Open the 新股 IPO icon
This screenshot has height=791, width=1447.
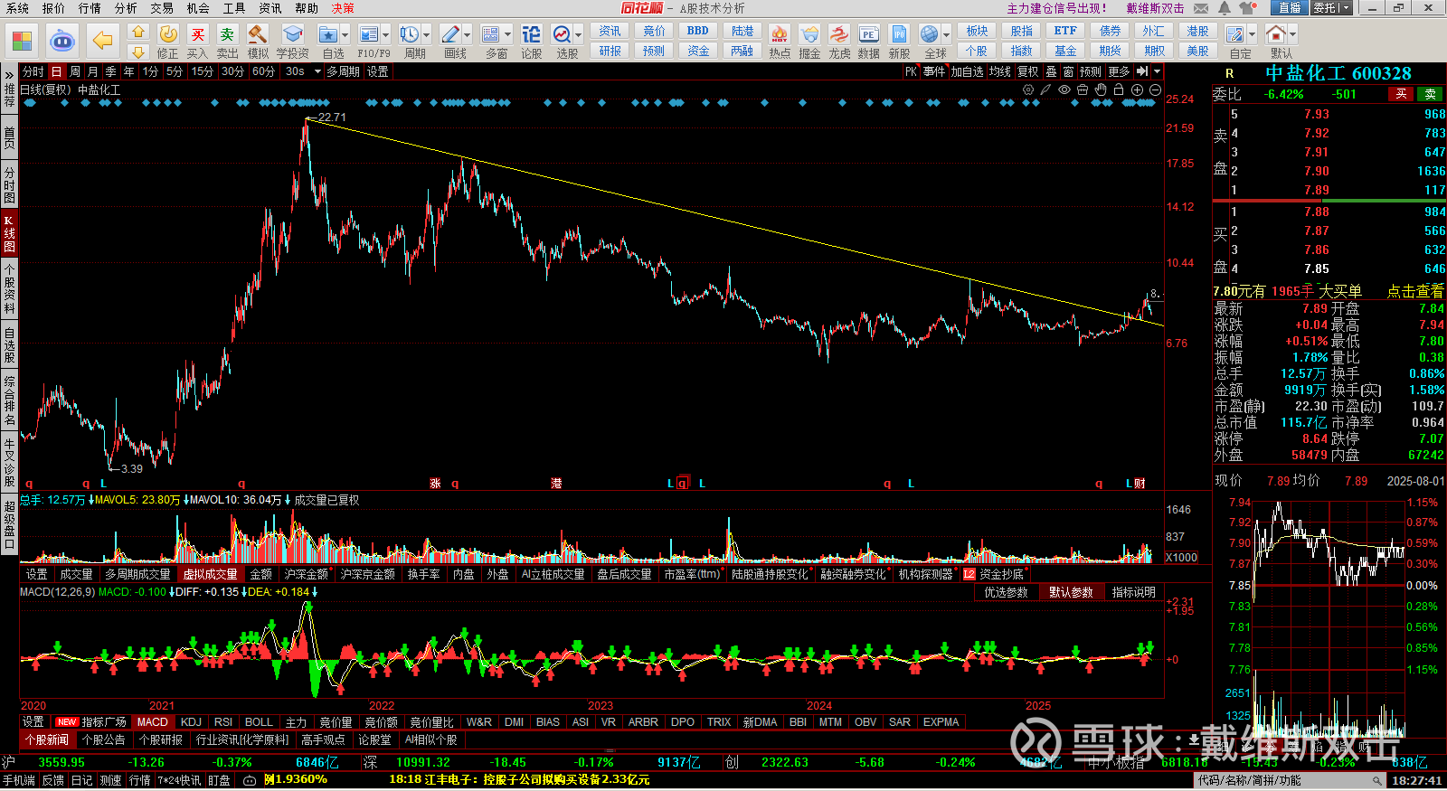(899, 34)
